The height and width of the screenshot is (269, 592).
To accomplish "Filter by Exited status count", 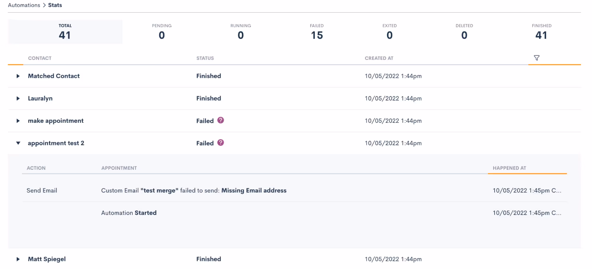I will [389, 32].
